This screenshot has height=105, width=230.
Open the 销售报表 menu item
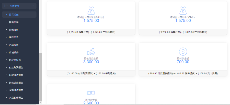(14, 22)
